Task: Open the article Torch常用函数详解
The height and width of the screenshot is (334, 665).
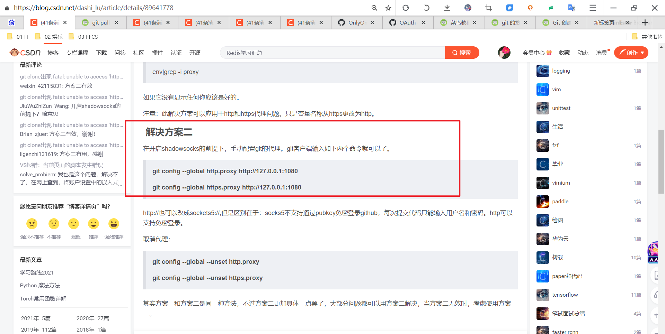Action: coord(43,298)
